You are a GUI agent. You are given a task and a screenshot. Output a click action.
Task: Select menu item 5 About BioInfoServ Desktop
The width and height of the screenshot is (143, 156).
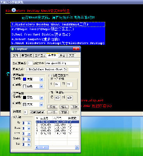tap(58, 43)
